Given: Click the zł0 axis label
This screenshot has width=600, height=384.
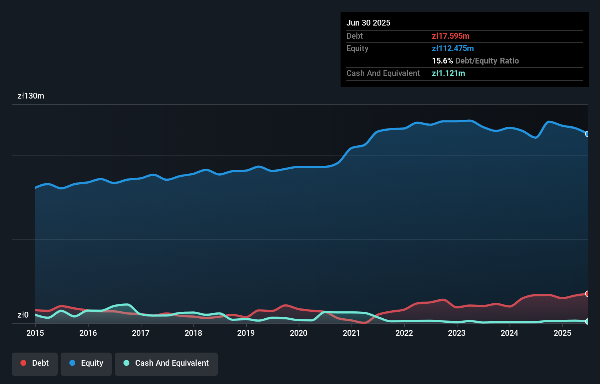Looking at the screenshot, I should coord(23,315).
